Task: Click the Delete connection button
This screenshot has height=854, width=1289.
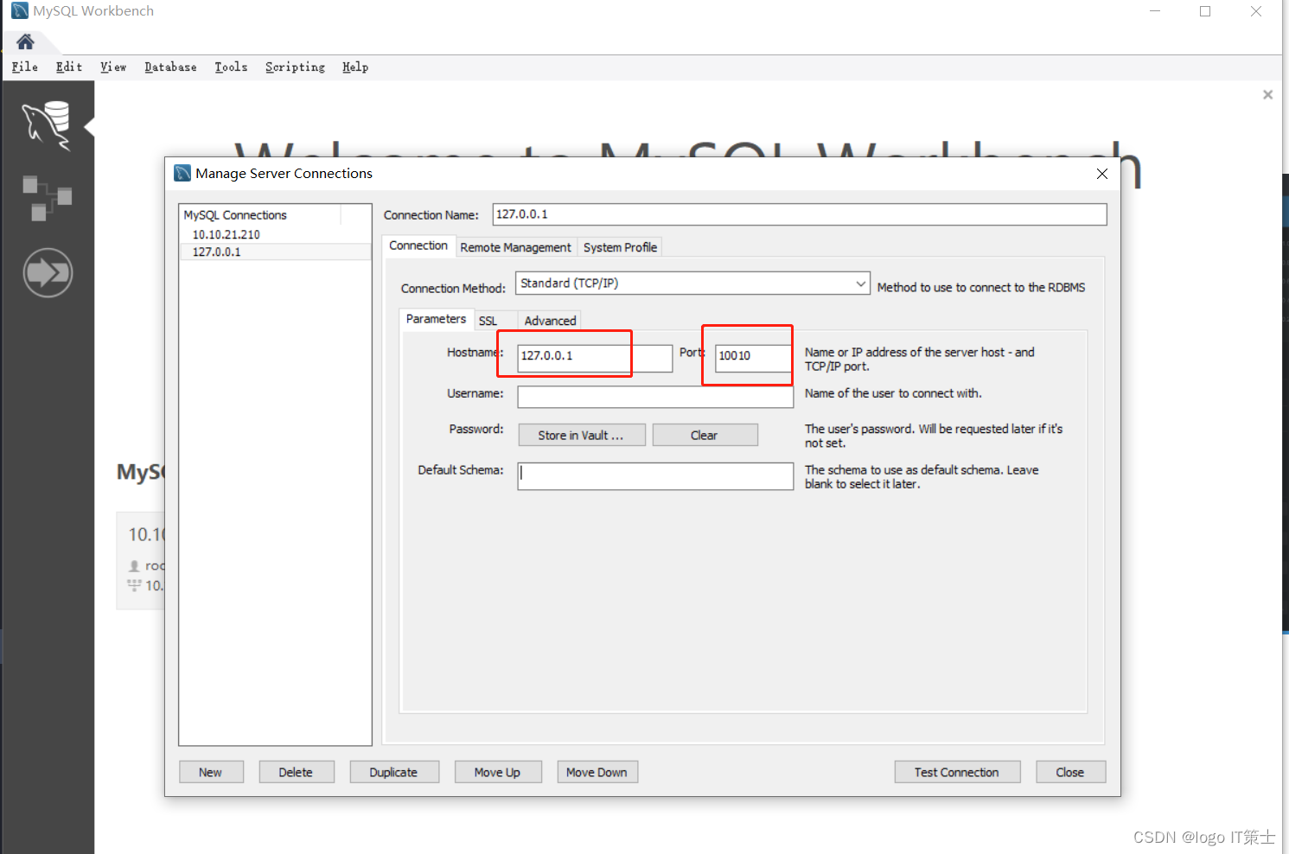Action: pos(297,772)
